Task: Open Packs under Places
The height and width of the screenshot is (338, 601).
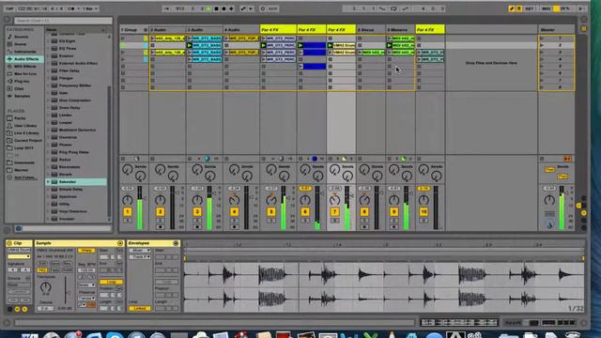Action: click(20, 118)
